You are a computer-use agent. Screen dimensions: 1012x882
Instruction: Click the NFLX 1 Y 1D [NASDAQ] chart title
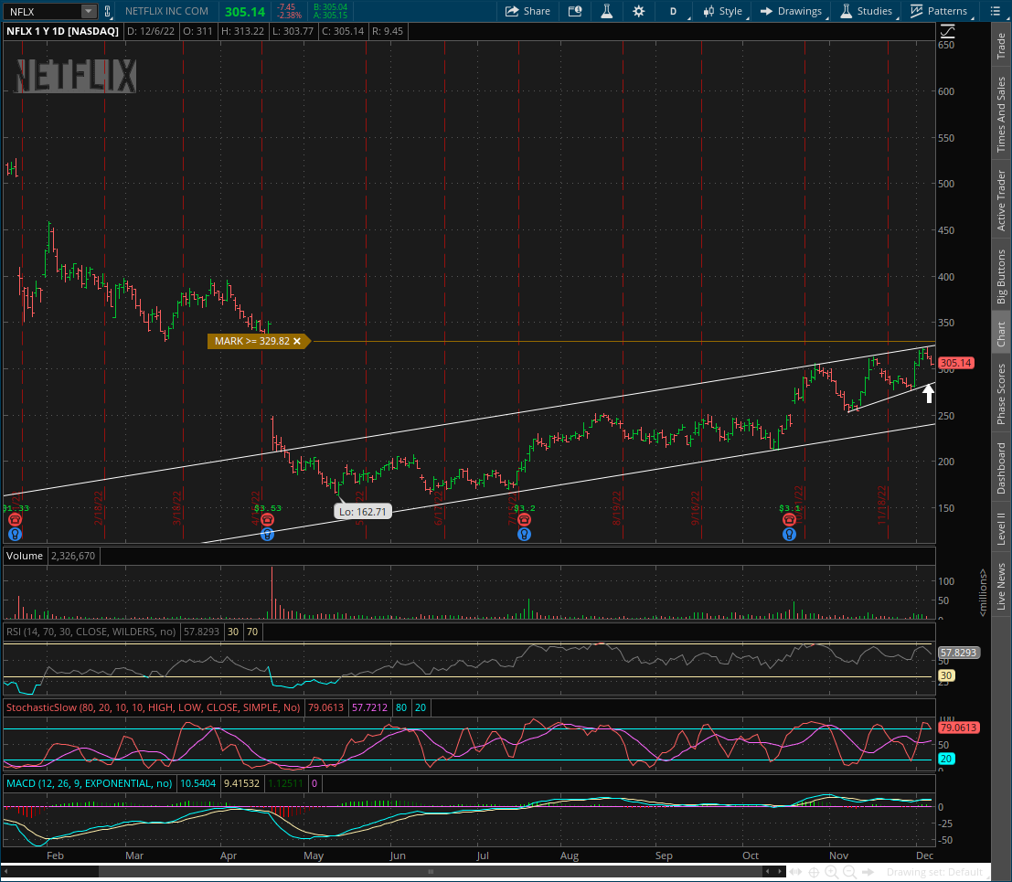click(x=62, y=31)
